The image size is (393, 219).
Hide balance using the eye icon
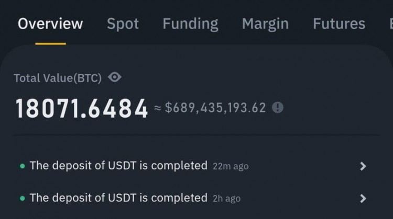(x=115, y=77)
